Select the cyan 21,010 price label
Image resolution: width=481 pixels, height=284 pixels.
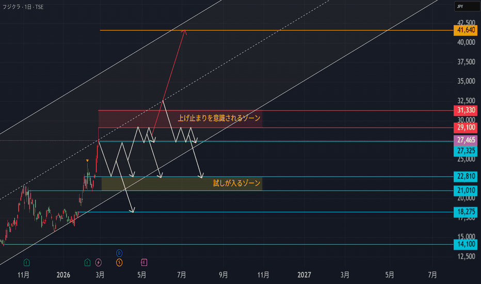coord(466,191)
